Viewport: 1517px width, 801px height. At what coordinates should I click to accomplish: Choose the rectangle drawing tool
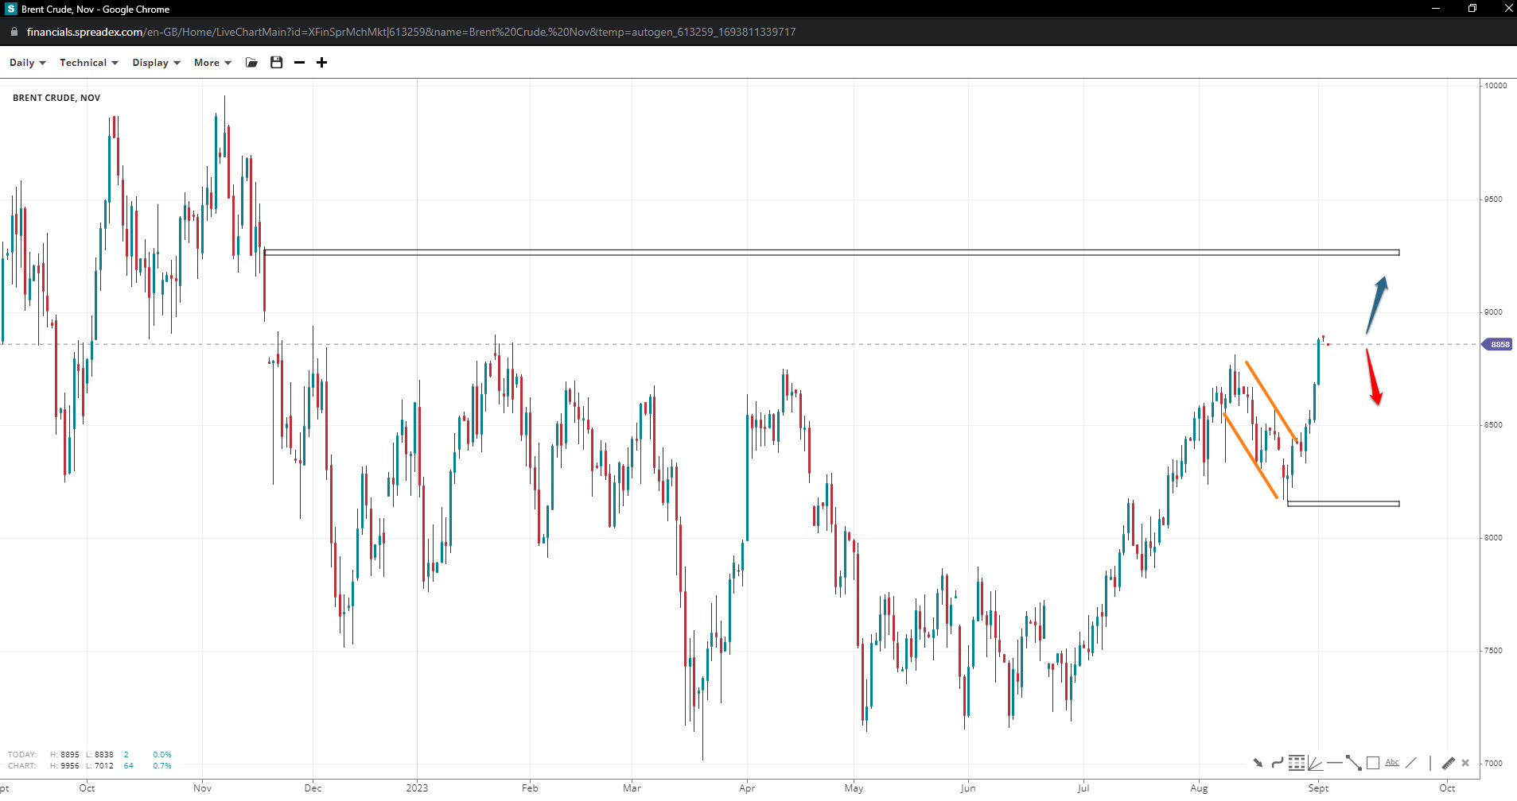(1372, 763)
